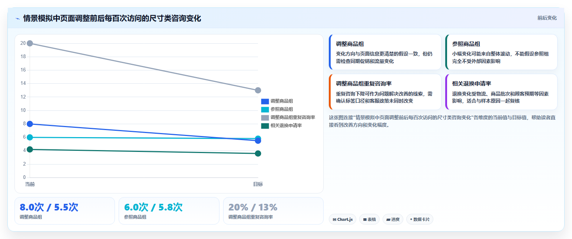The width and height of the screenshot is (572, 239).
Task: Click the description starting with 小幅变化可能来自
Action: [500, 57]
